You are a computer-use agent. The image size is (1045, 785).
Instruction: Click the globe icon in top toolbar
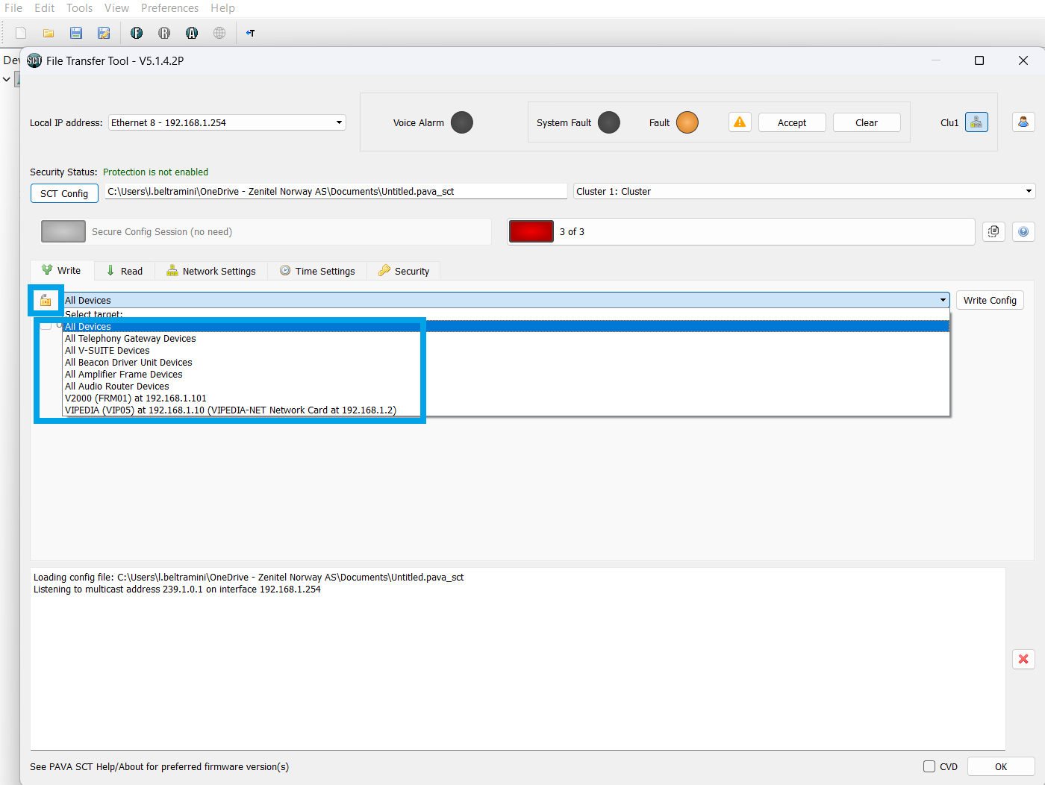219,33
